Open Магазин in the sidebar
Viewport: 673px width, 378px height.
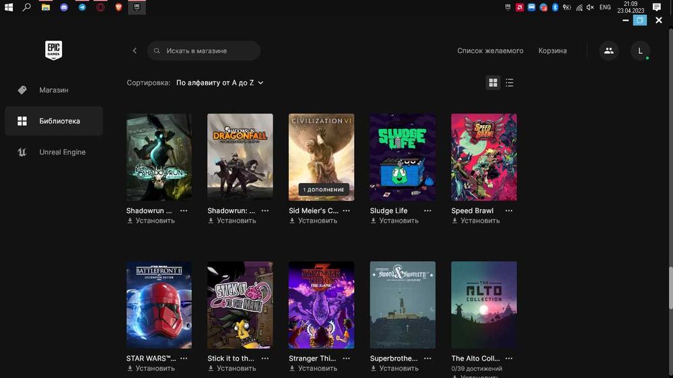click(54, 90)
